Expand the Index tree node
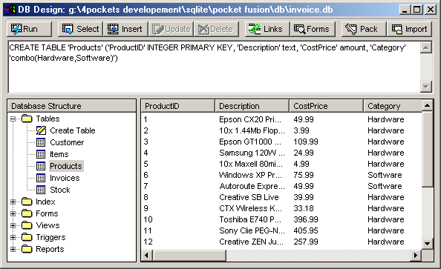This screenshot has width=441, height=269. pyautogui.click(x=13, y=202)
